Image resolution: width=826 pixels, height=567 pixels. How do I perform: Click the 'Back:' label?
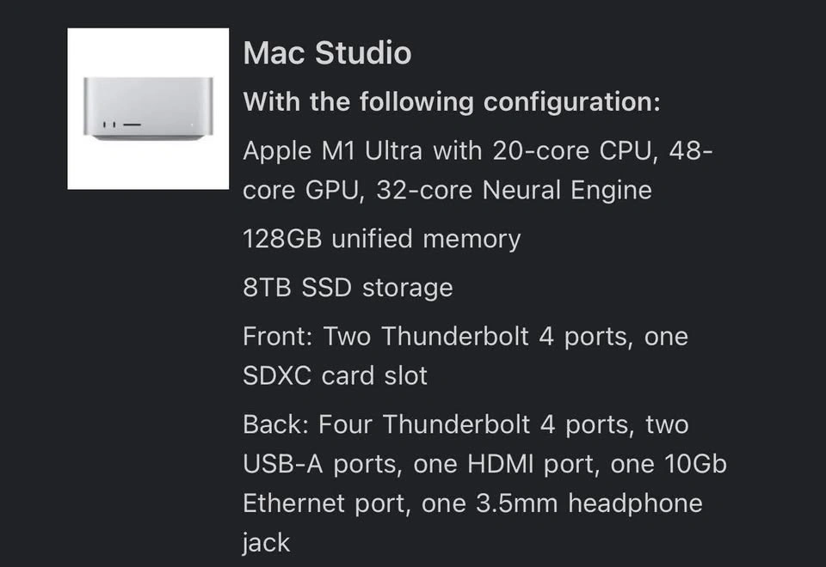click(275, 424)
